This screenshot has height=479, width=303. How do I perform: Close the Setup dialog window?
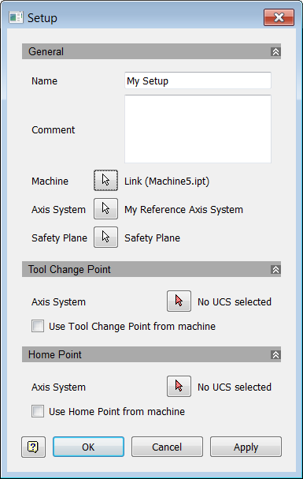pos(279,17)
